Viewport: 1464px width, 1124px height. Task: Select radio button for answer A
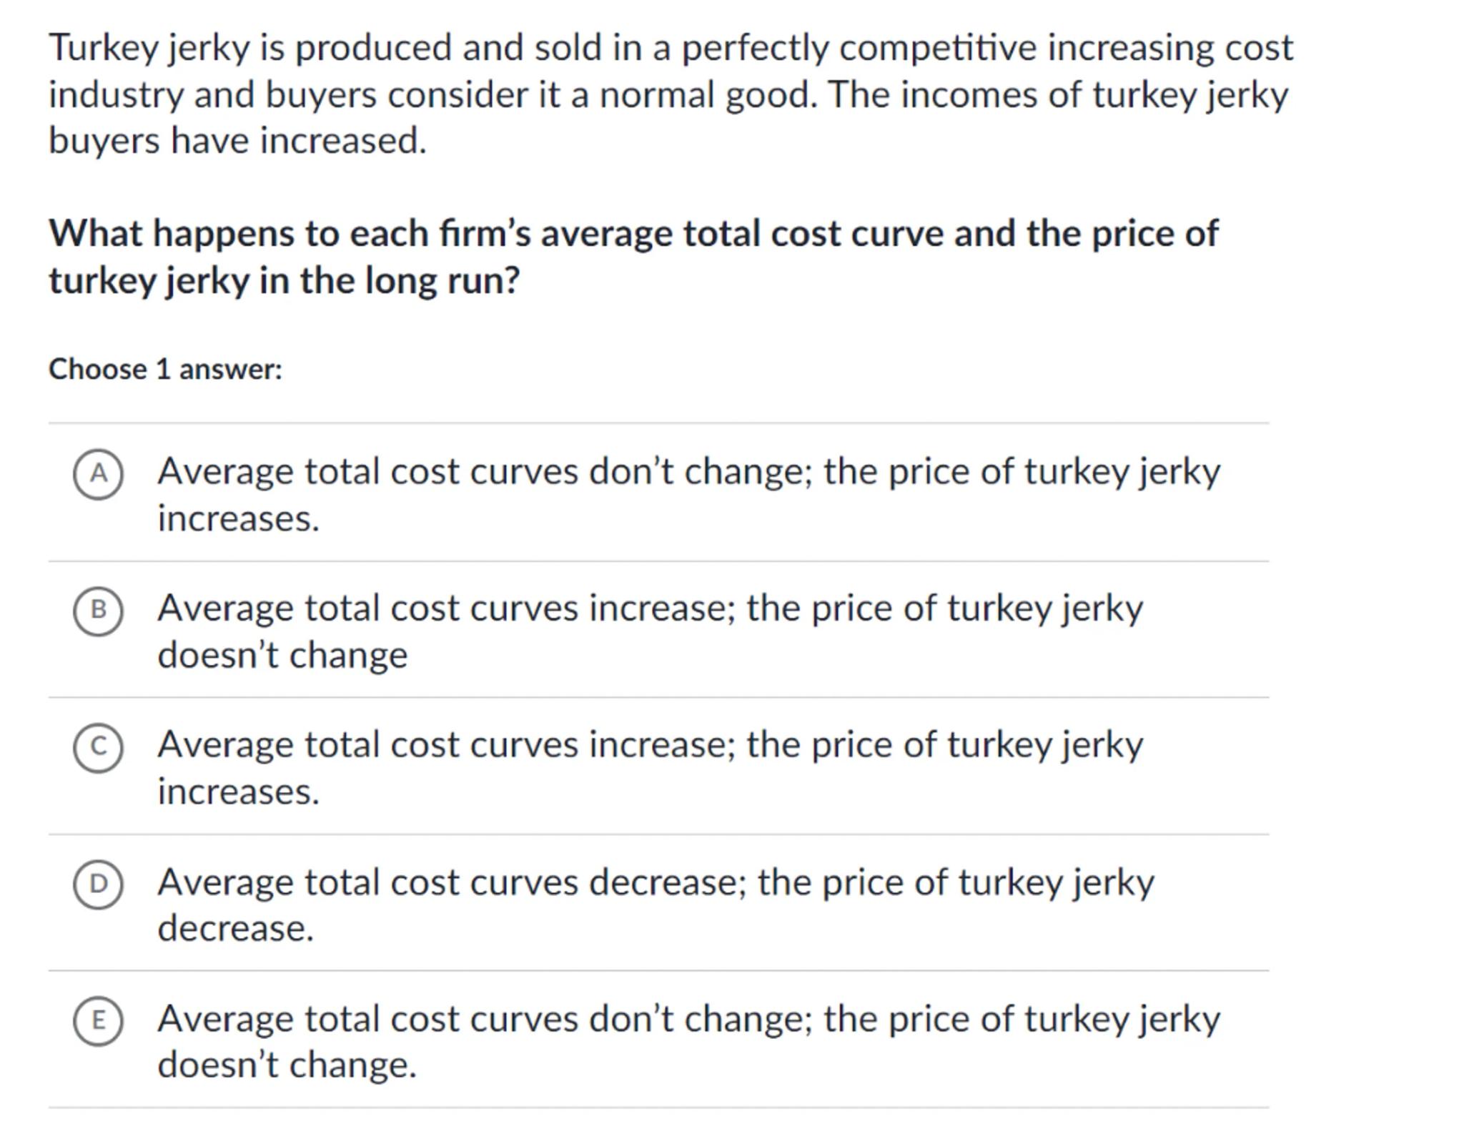click(98, 474)
